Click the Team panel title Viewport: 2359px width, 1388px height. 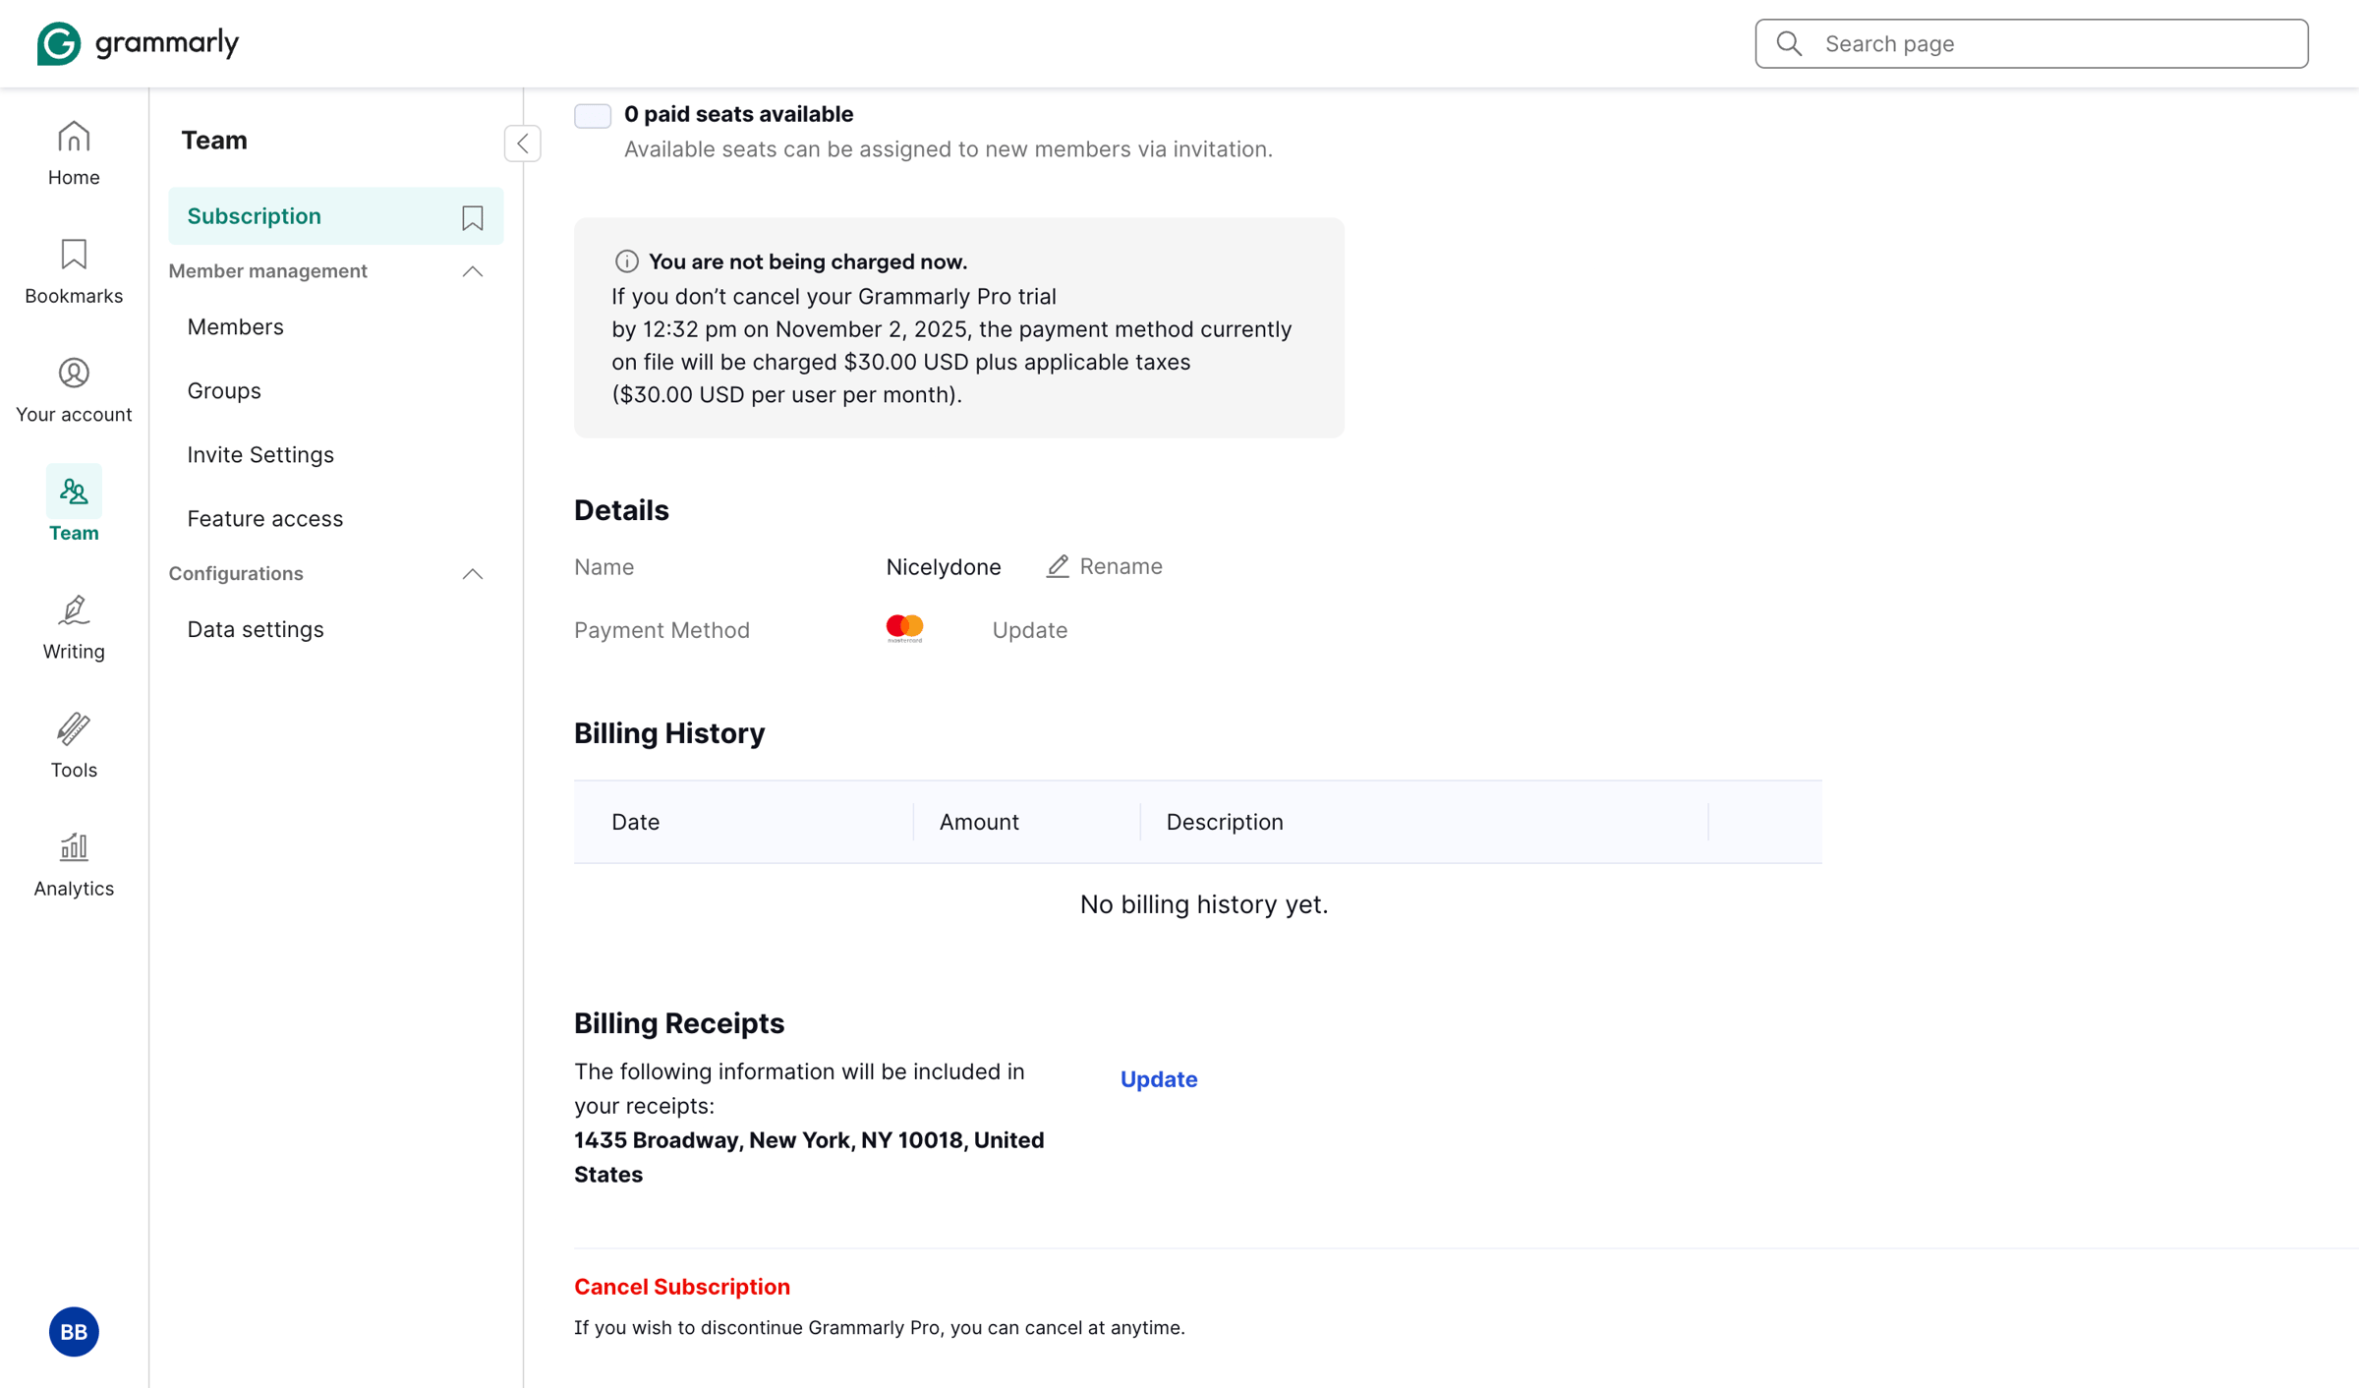point(214,141)
